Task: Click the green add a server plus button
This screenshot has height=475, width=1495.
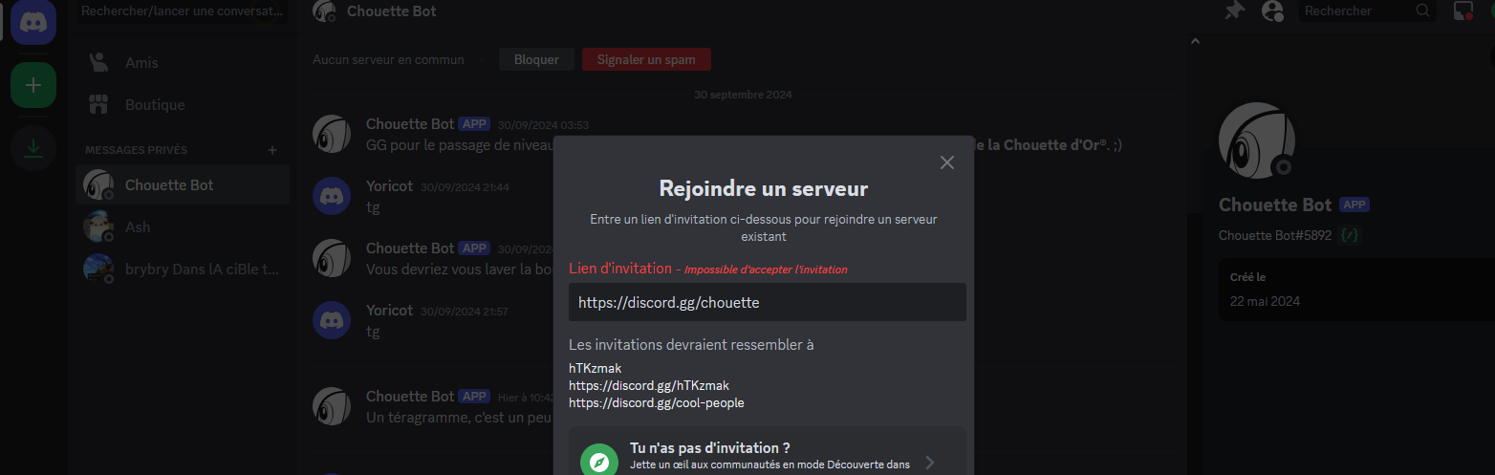Action: (x=33, y=85)
